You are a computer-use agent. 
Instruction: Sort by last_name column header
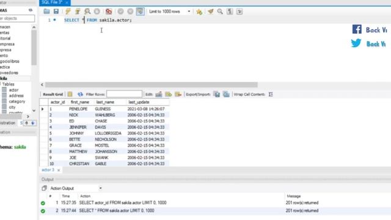[x=105, y=102]
